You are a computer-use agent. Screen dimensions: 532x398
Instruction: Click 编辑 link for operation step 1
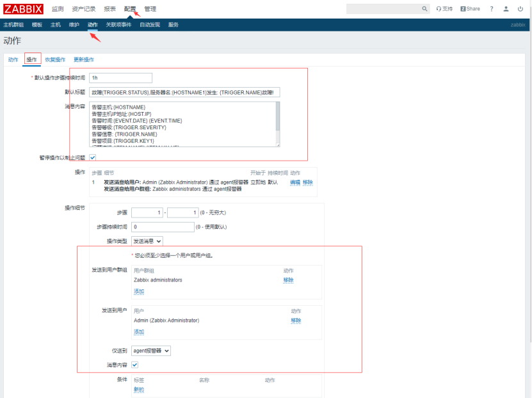coord(295,182)
